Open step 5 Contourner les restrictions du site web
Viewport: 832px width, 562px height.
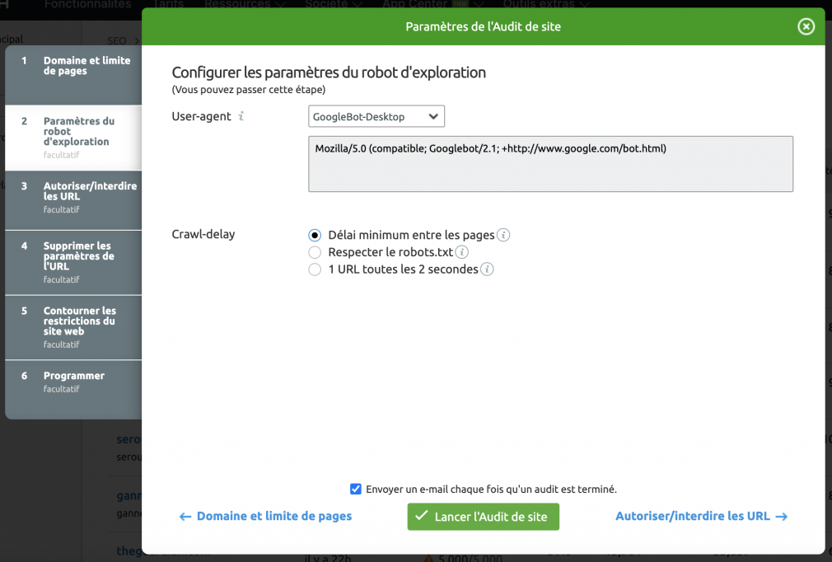point(74,327)
